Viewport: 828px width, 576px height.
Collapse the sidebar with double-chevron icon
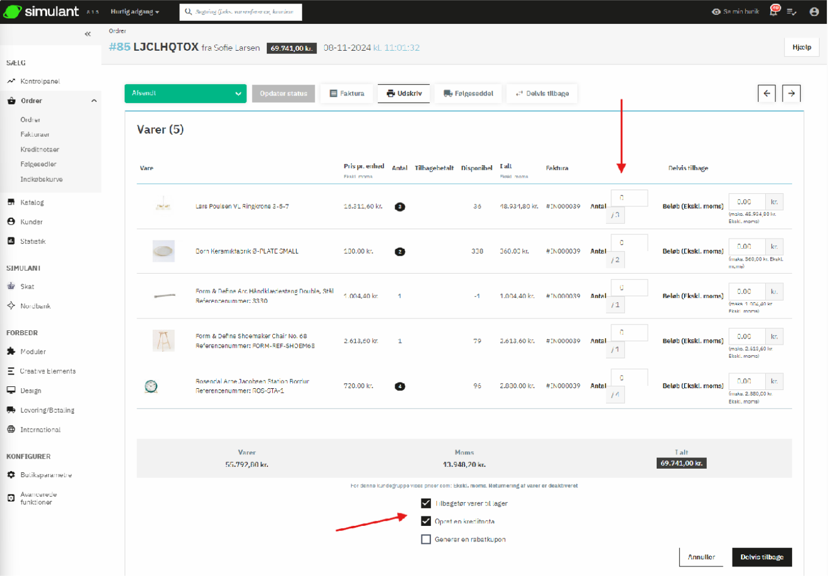click(88, 34)
